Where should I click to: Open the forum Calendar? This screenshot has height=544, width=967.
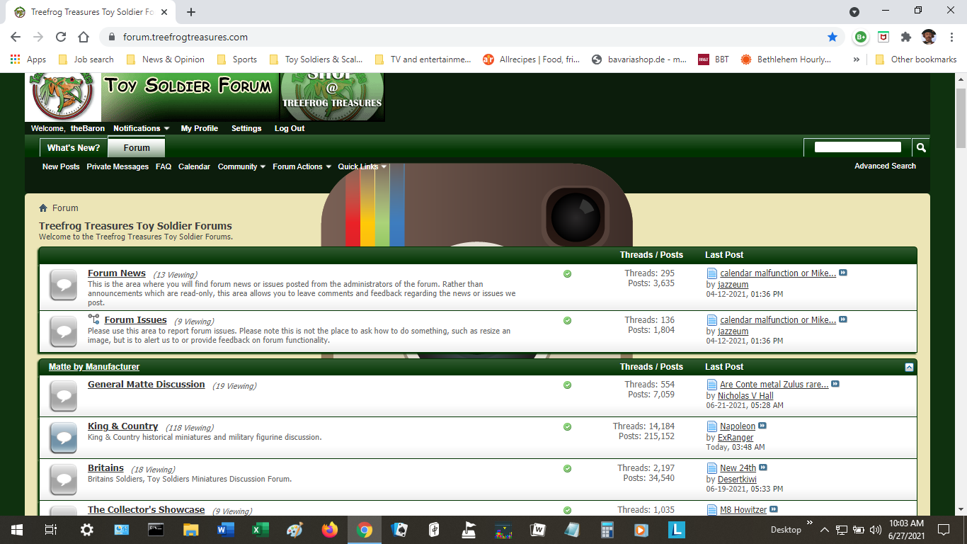click(x=194, y=166)
